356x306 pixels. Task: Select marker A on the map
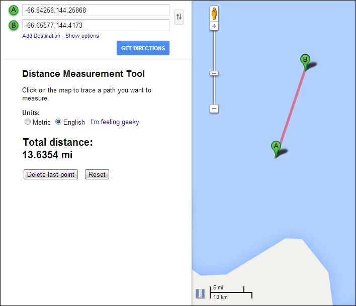coord(276,147)
